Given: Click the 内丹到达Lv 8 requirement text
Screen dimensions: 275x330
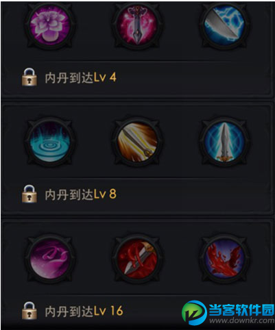Looking at the screenshot, I should tap(81, 194).
